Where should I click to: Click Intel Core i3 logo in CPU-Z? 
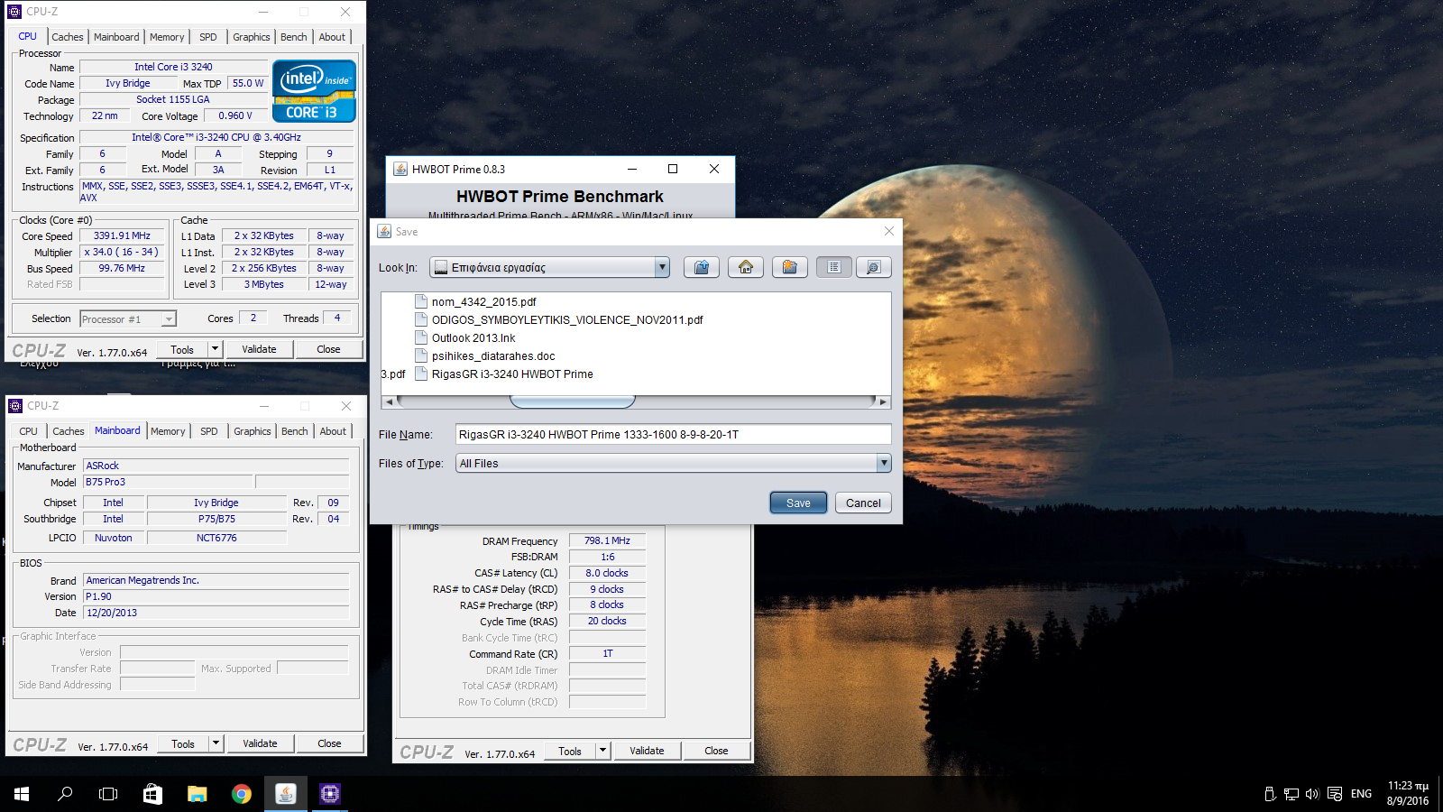tap(314, 90)
